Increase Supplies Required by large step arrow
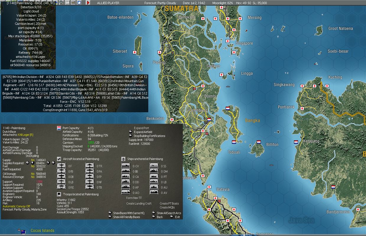 (x=53, y=163)
